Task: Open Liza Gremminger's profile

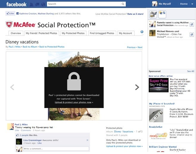Action: point(32,140)
